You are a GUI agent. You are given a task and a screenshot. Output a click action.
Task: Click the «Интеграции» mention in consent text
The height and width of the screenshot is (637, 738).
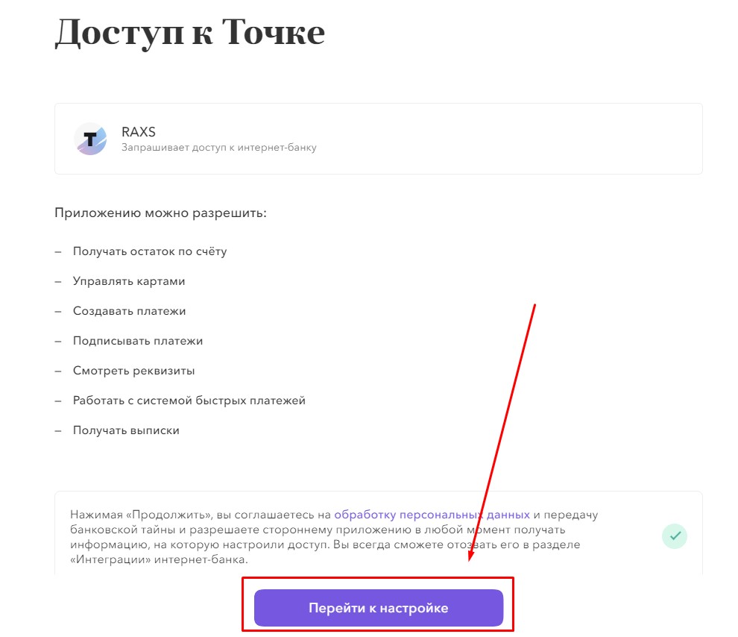point(105,559)
